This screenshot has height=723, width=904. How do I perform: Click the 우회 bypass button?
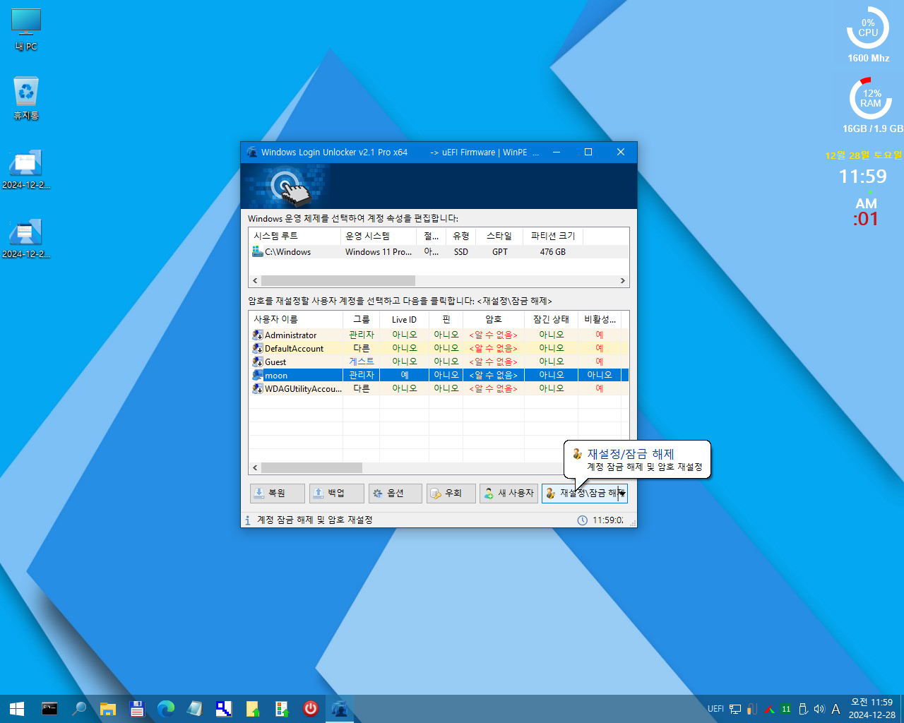451,494
